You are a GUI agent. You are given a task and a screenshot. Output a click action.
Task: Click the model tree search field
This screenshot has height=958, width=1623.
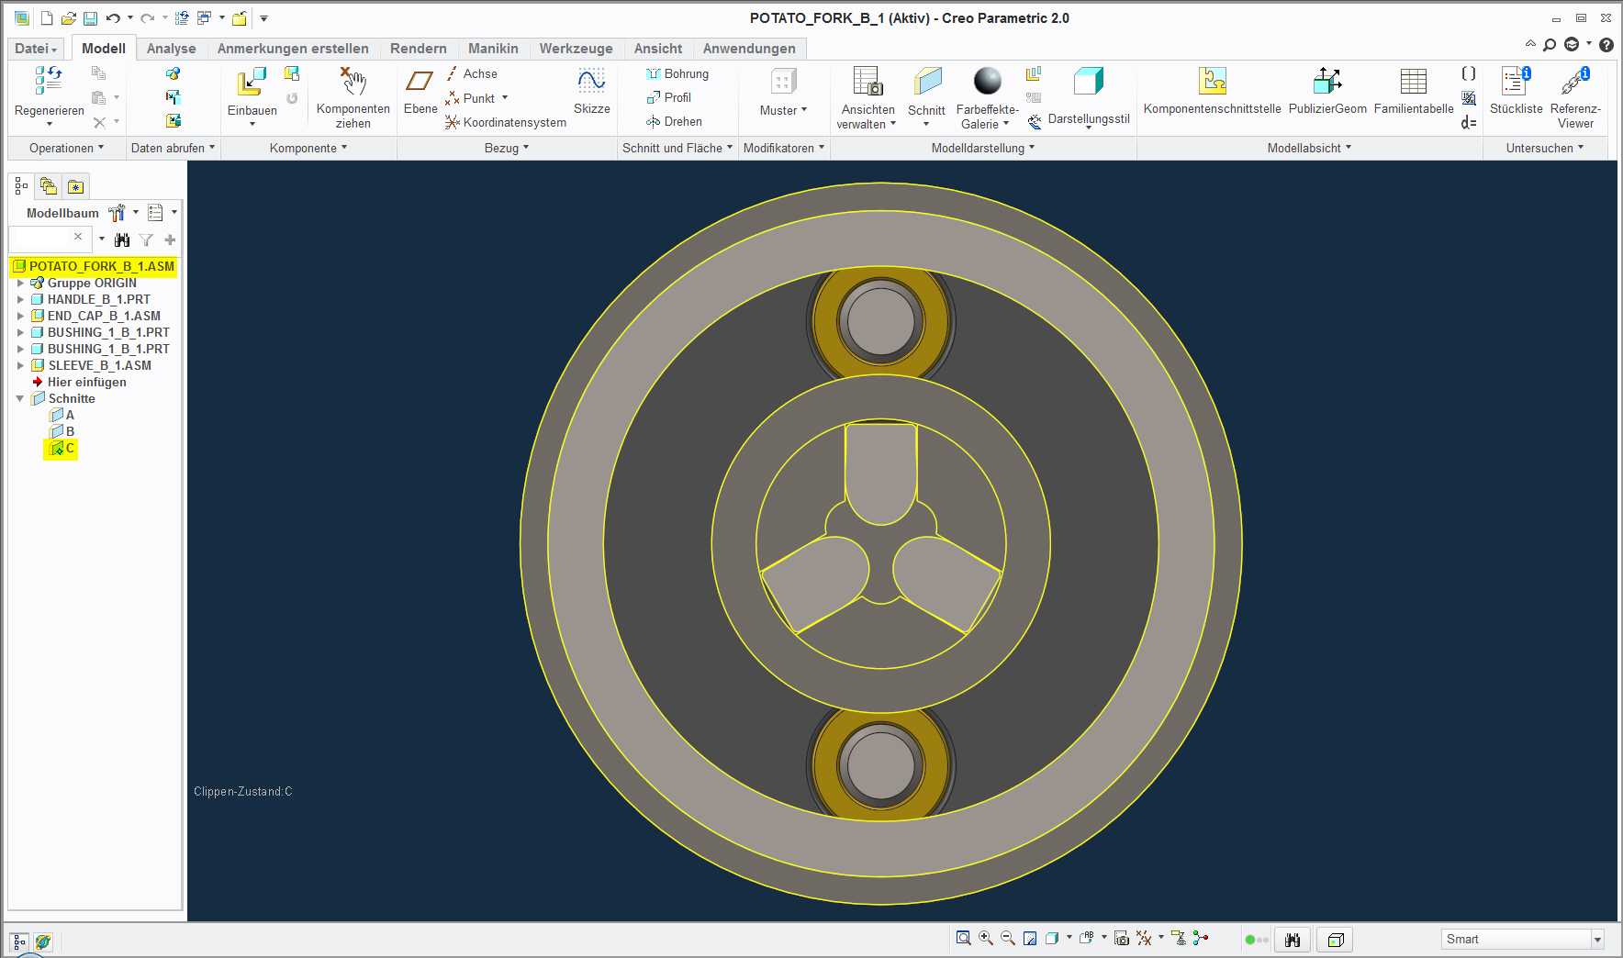[42, 239]
